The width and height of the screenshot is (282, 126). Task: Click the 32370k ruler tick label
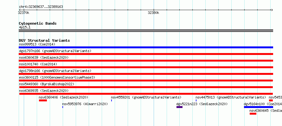click(x=23, y=13)
